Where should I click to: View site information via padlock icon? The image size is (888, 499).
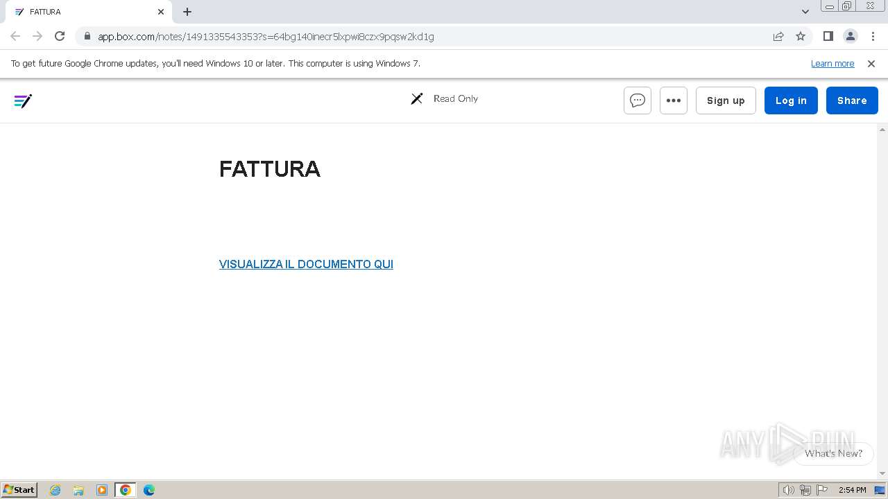[87, 37]
